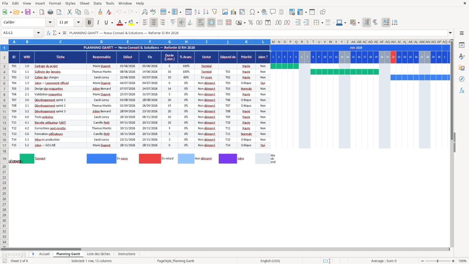This screenshot has height=264, width=469.
Task: Toggle Print Preview icon
Action: click(x=59, y=12)
